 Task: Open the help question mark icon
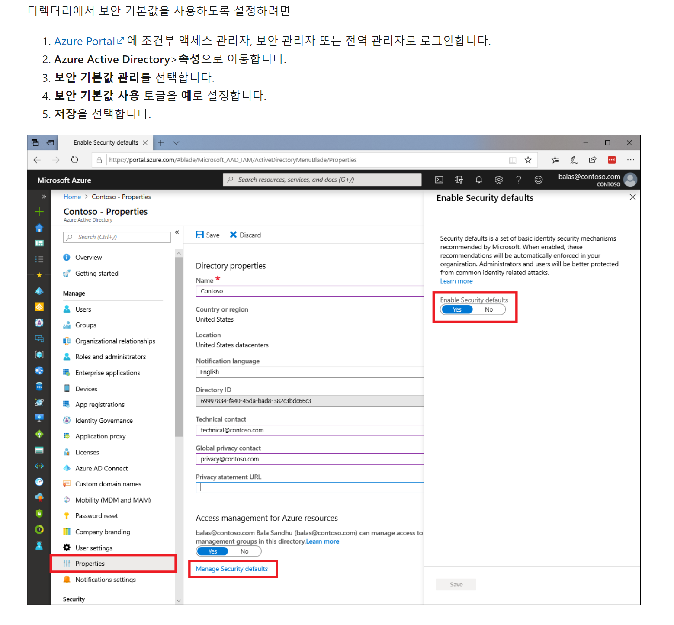(518, 180)
